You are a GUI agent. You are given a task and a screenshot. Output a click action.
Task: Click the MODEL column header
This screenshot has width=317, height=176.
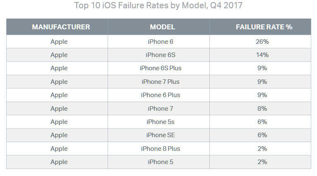162,27
